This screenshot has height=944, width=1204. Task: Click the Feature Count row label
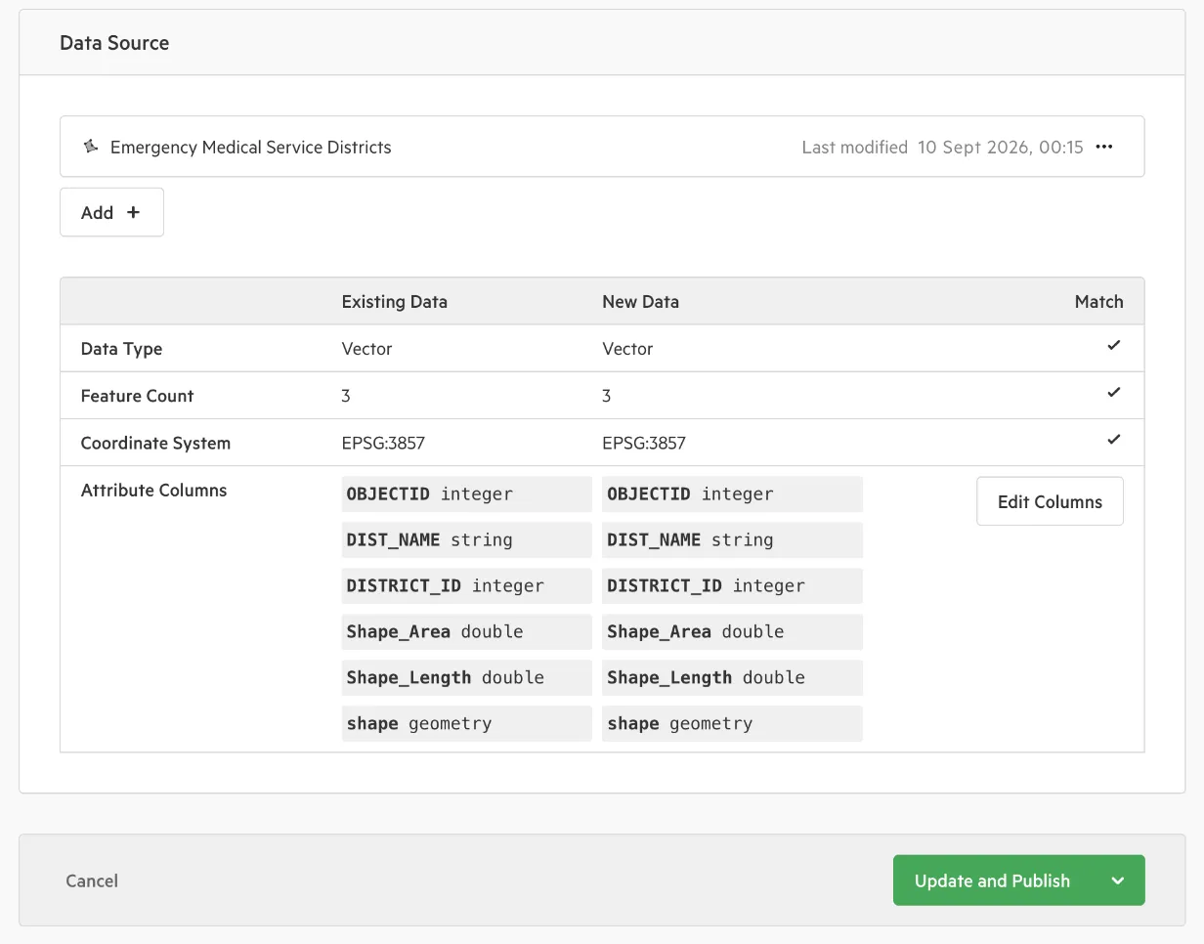tap(137, 396)
